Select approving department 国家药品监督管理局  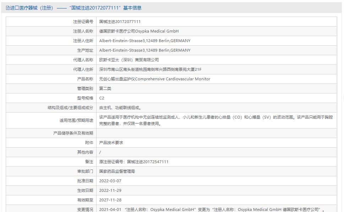(117, 171)
